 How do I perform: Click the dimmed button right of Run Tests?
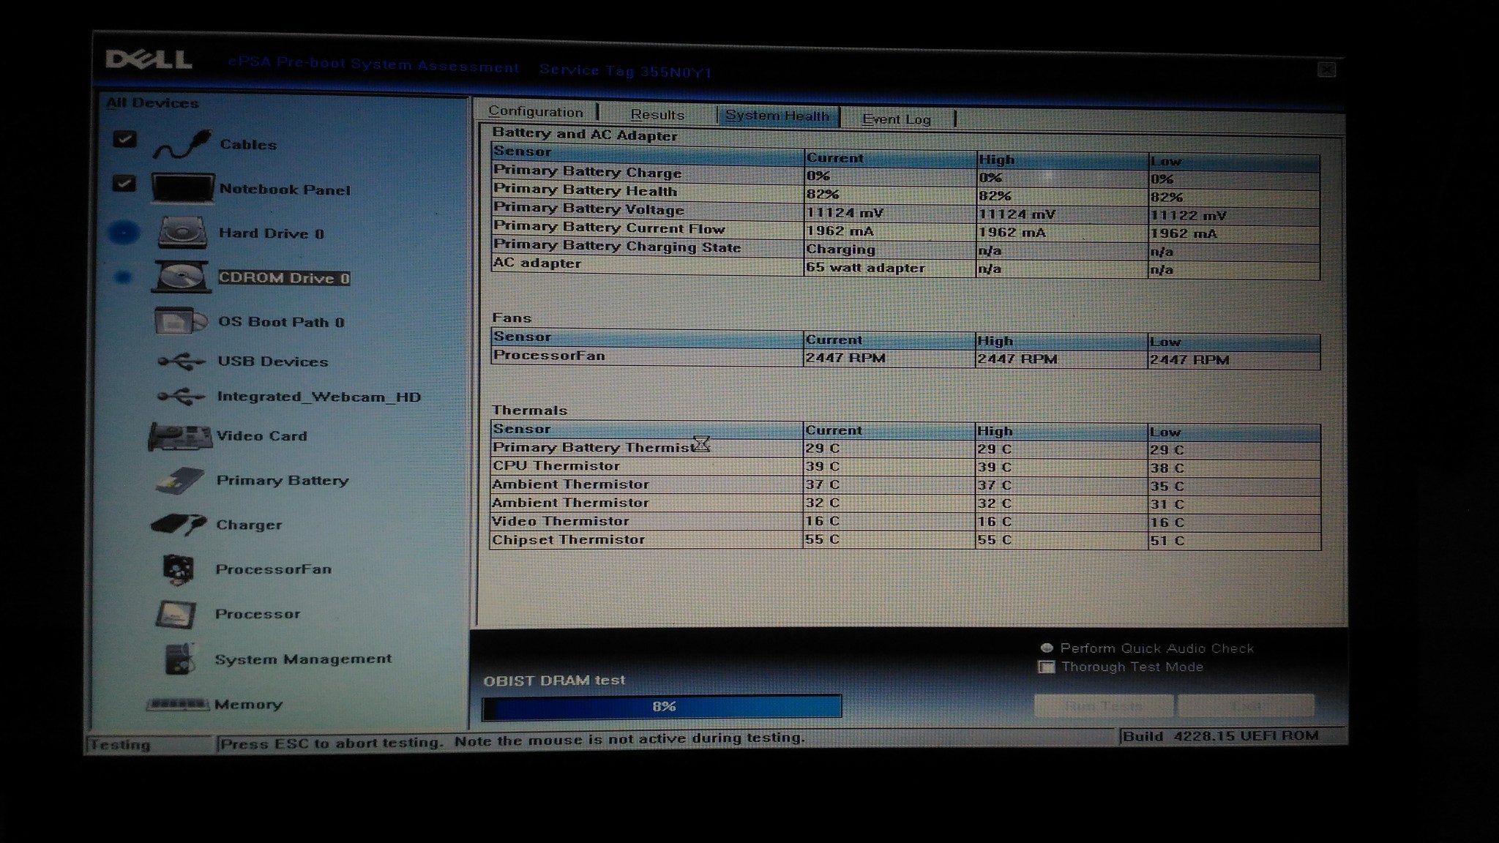(1246, 706)
